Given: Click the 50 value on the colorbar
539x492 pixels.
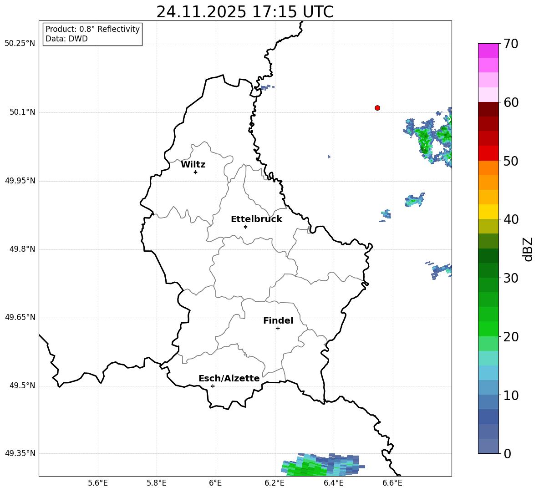Looking at the screenshot, I should 511,161.
